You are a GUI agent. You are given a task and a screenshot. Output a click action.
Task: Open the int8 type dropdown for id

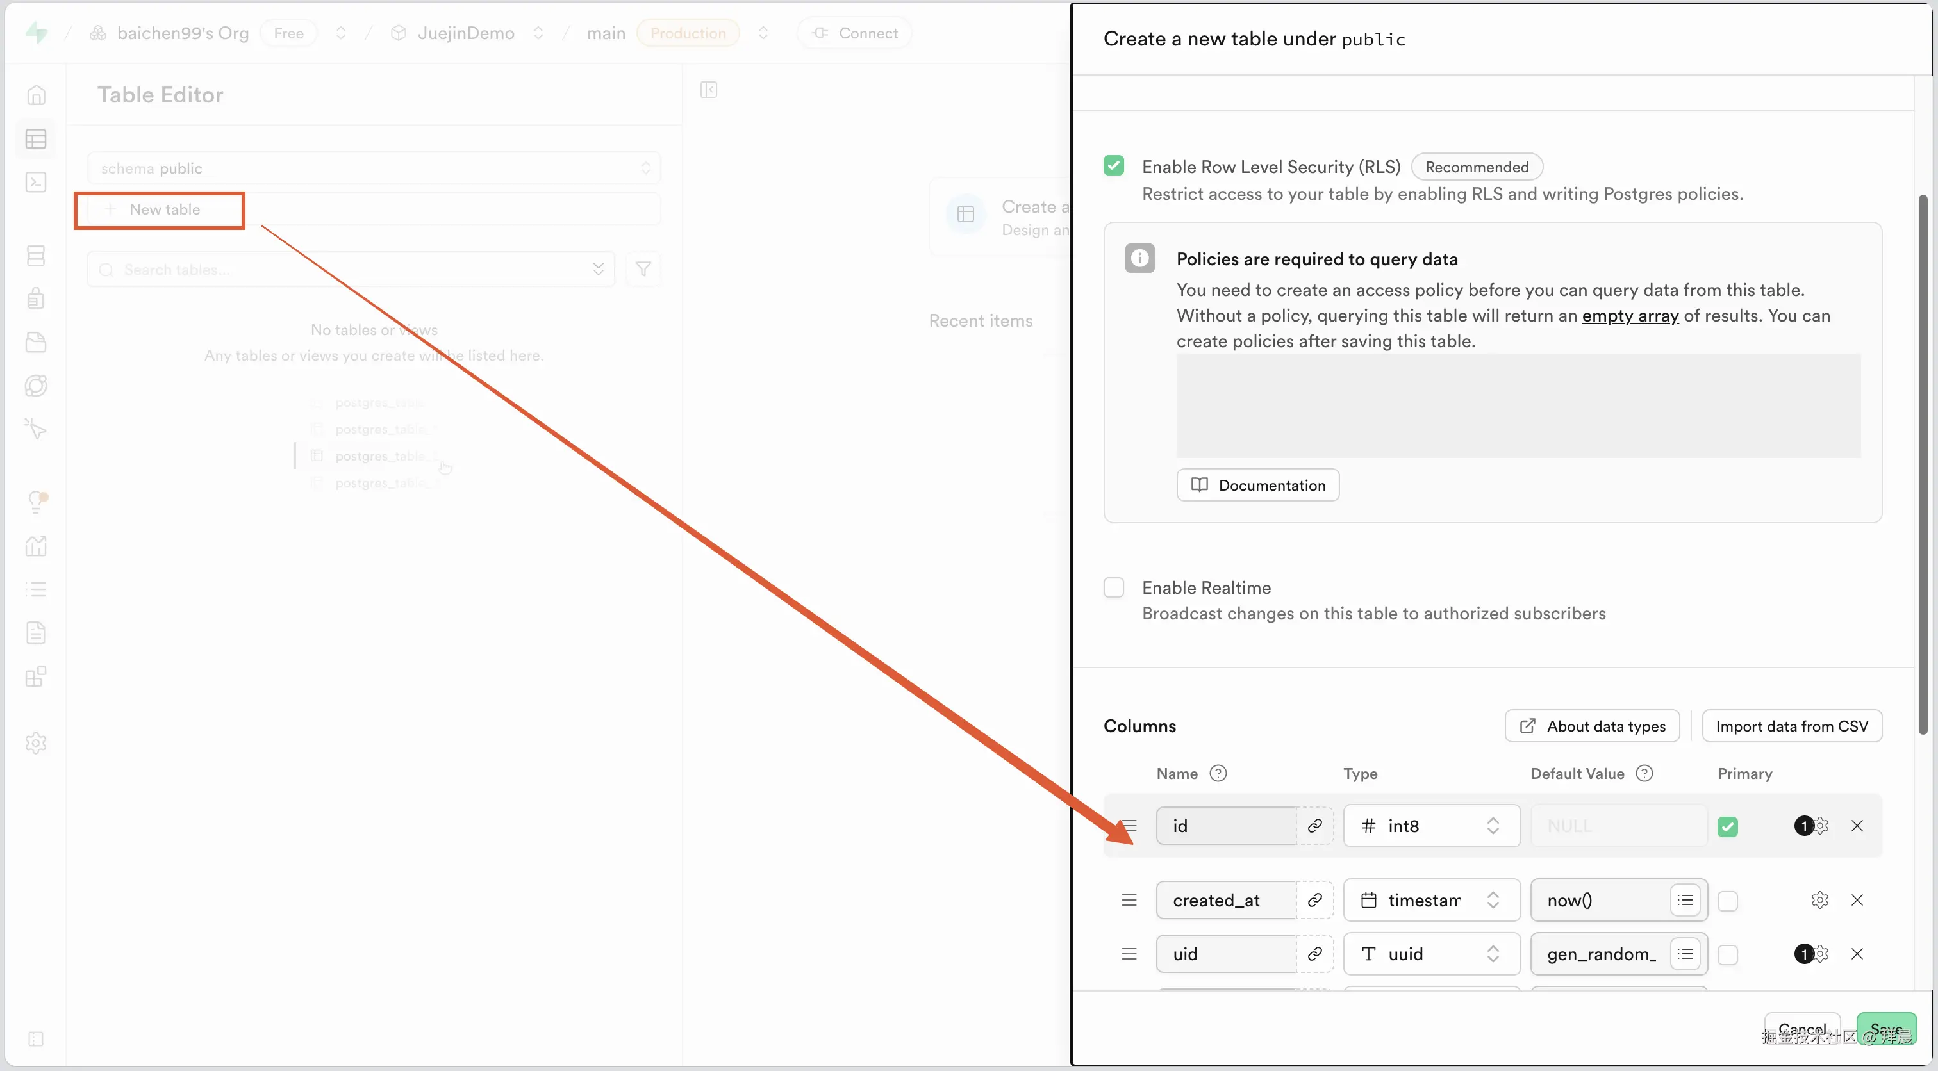1431,826
